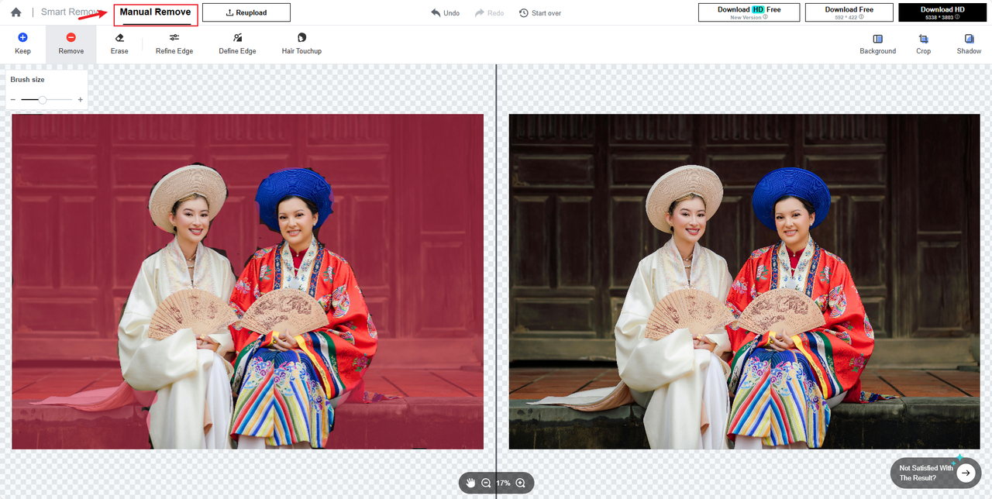
Task: Click the black Download HD button
Action: tap(942, 12)
